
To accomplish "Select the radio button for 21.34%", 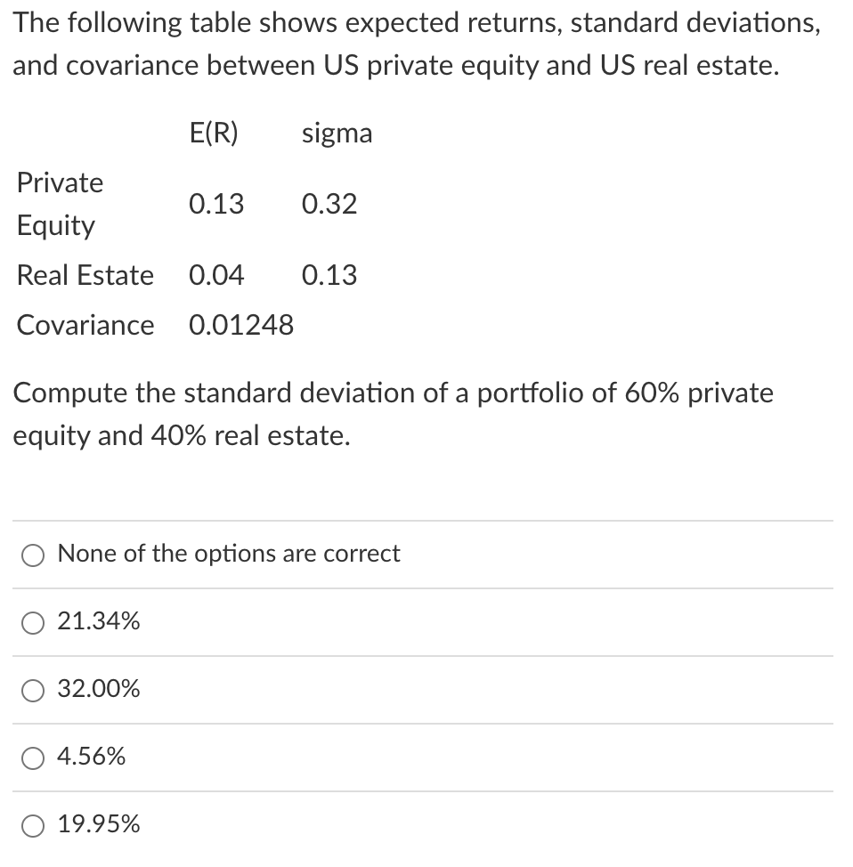I will pyautogui.click(x=33, y=622).
